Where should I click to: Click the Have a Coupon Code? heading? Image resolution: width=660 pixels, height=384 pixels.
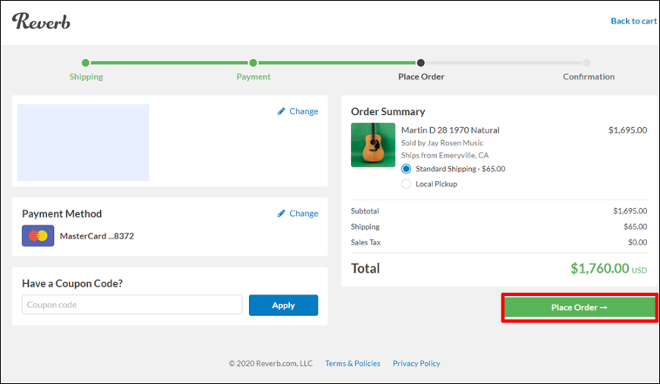point(72,283)
